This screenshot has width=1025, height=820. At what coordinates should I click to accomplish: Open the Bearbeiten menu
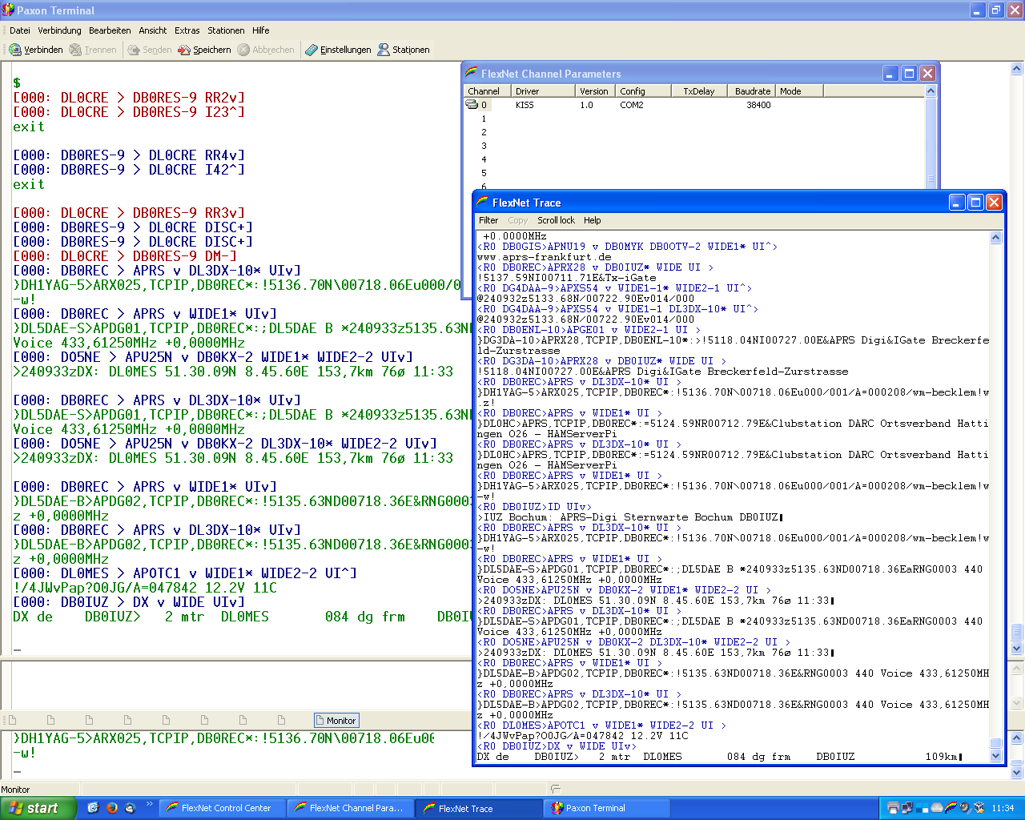click(x=110, y=30)
